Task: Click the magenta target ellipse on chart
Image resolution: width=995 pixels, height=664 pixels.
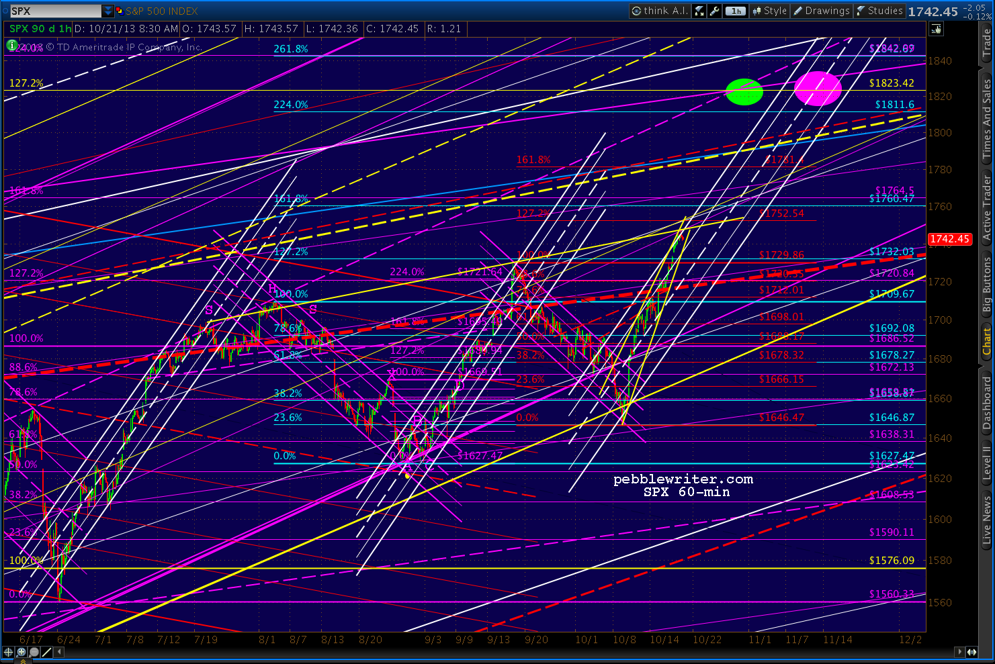Action: click(x=818, y=89)
